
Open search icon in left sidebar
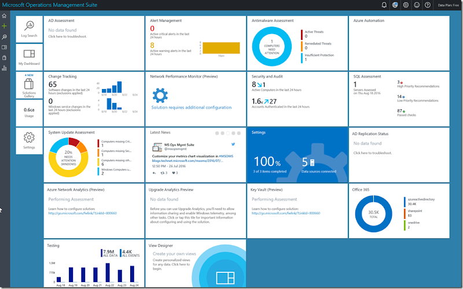[x=4, y=37]
